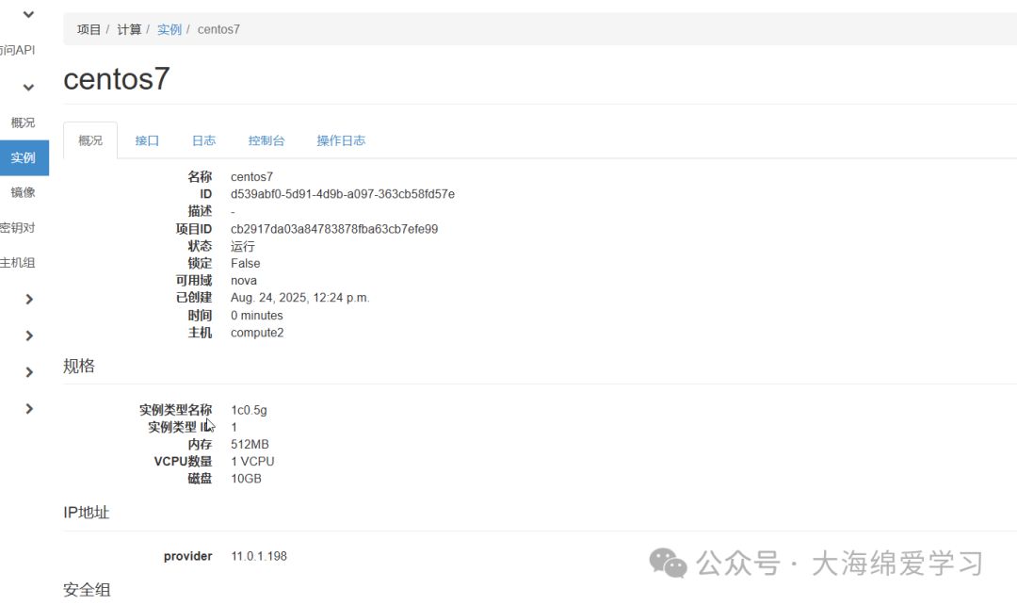Screen dimensions: 1017x605
Task: Click the 项目 breadcrumb link
Action: coord(89,29)
